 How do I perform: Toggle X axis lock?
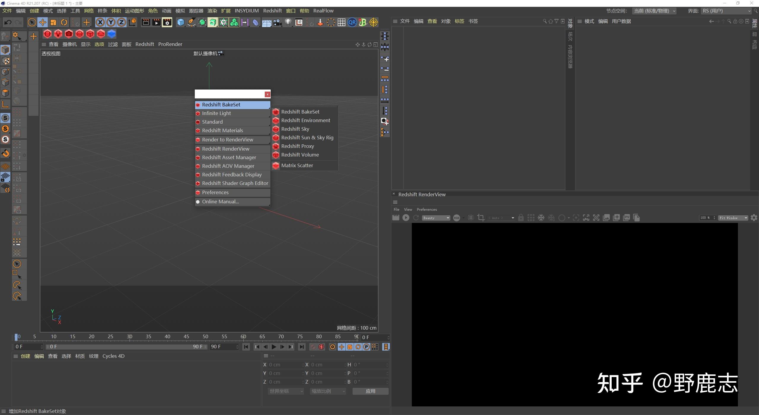coord(100,22)
